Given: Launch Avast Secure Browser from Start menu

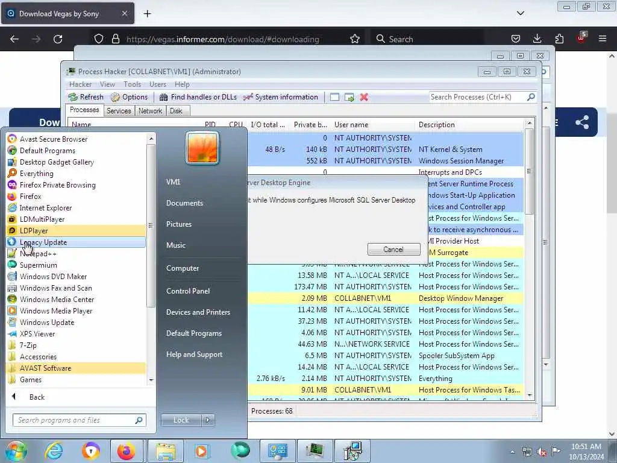Looking at the screenshot, I should [x=77, y=139].
